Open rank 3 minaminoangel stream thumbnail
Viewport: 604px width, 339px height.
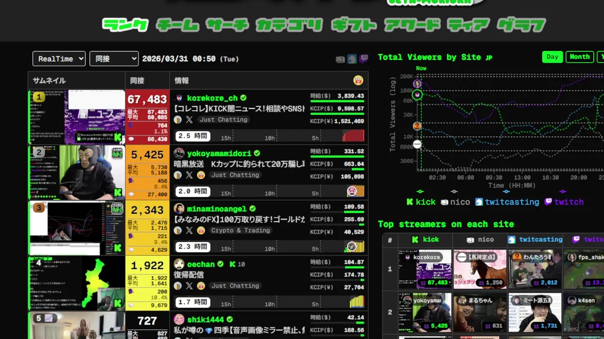tap(77, 228)
